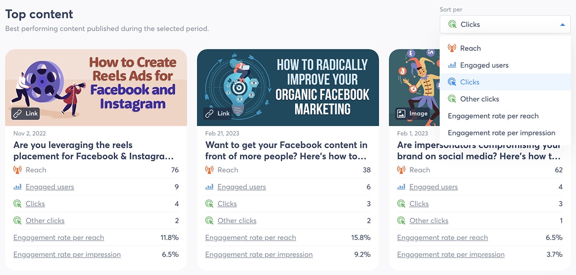The height and width of the screenshot is (275, 576).
Task: Open Engaged users link in first card
Action: (x=50, y=187)
